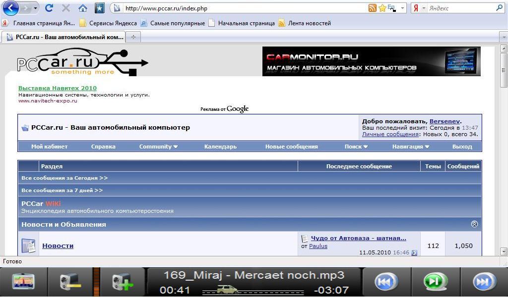Open the RSS feed icon in address bar
The image size is (508, 297).
tap(372, 8)
